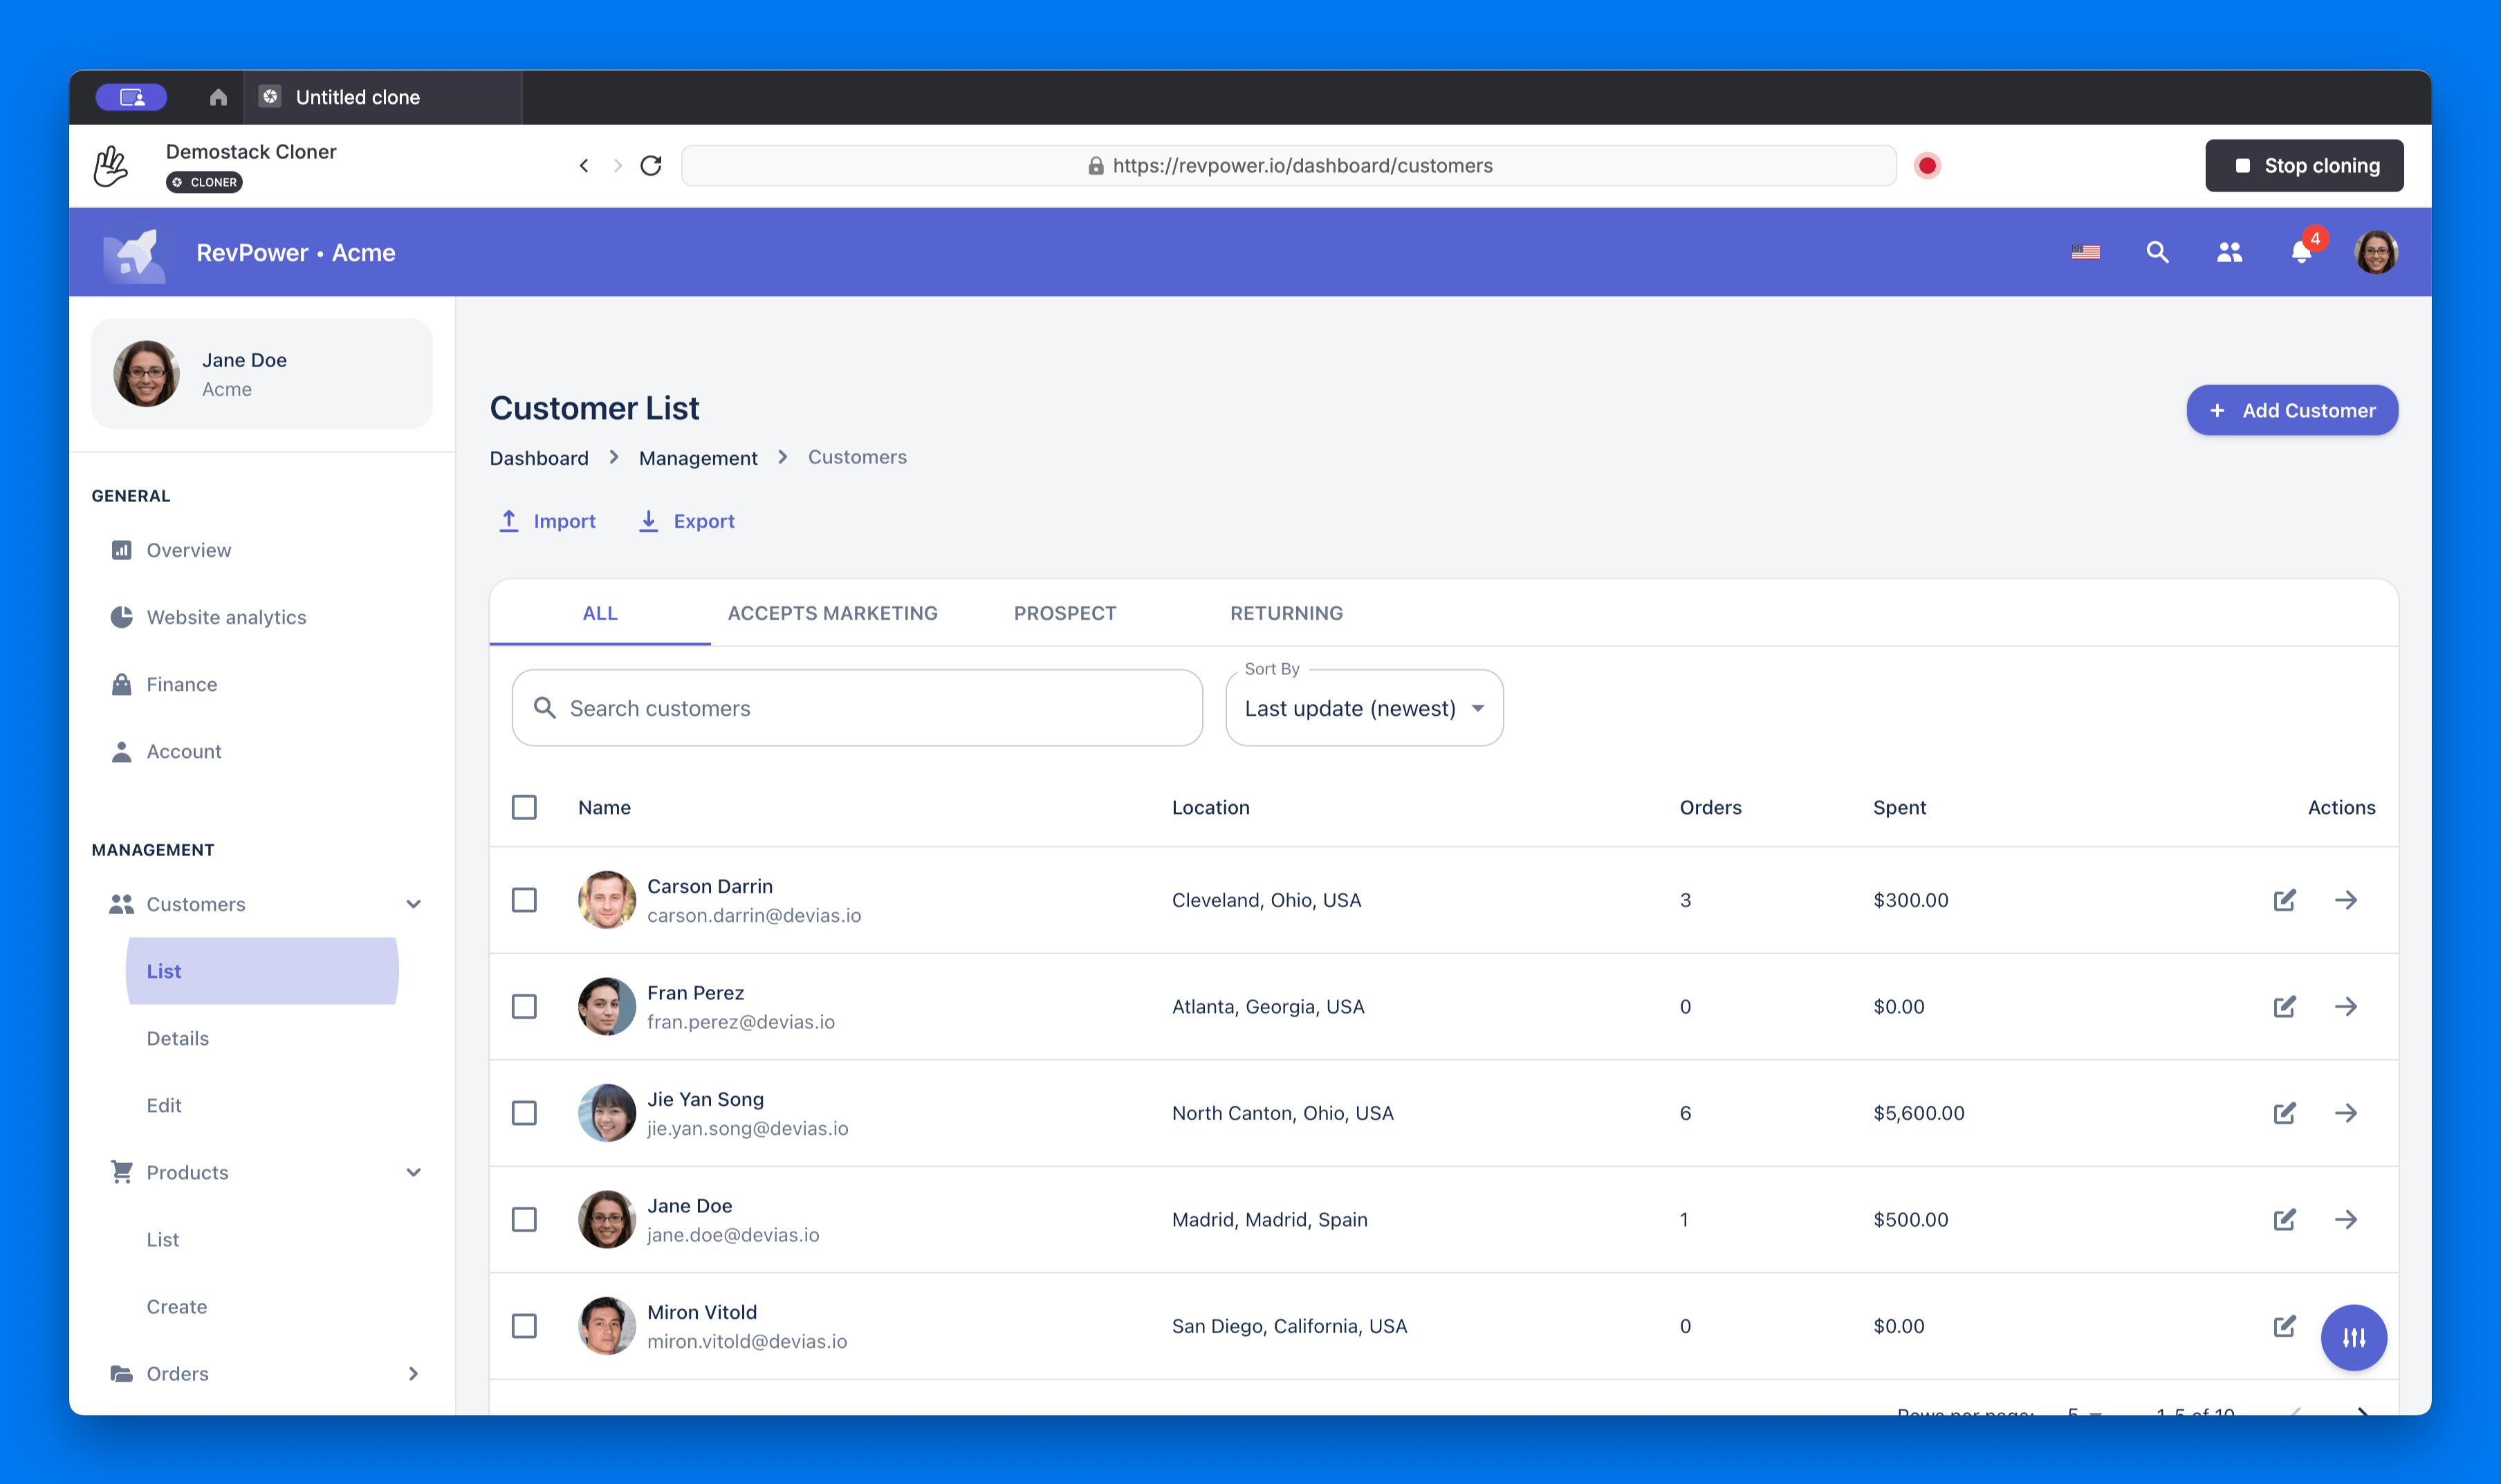The image size is (2501, 1484).
Task: Switch to the PROSPECT tab
Action: (x=1065, y=613)
